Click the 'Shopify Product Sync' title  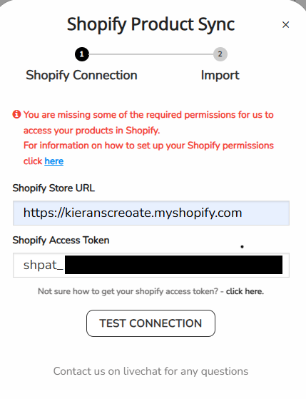pos(151,24)
